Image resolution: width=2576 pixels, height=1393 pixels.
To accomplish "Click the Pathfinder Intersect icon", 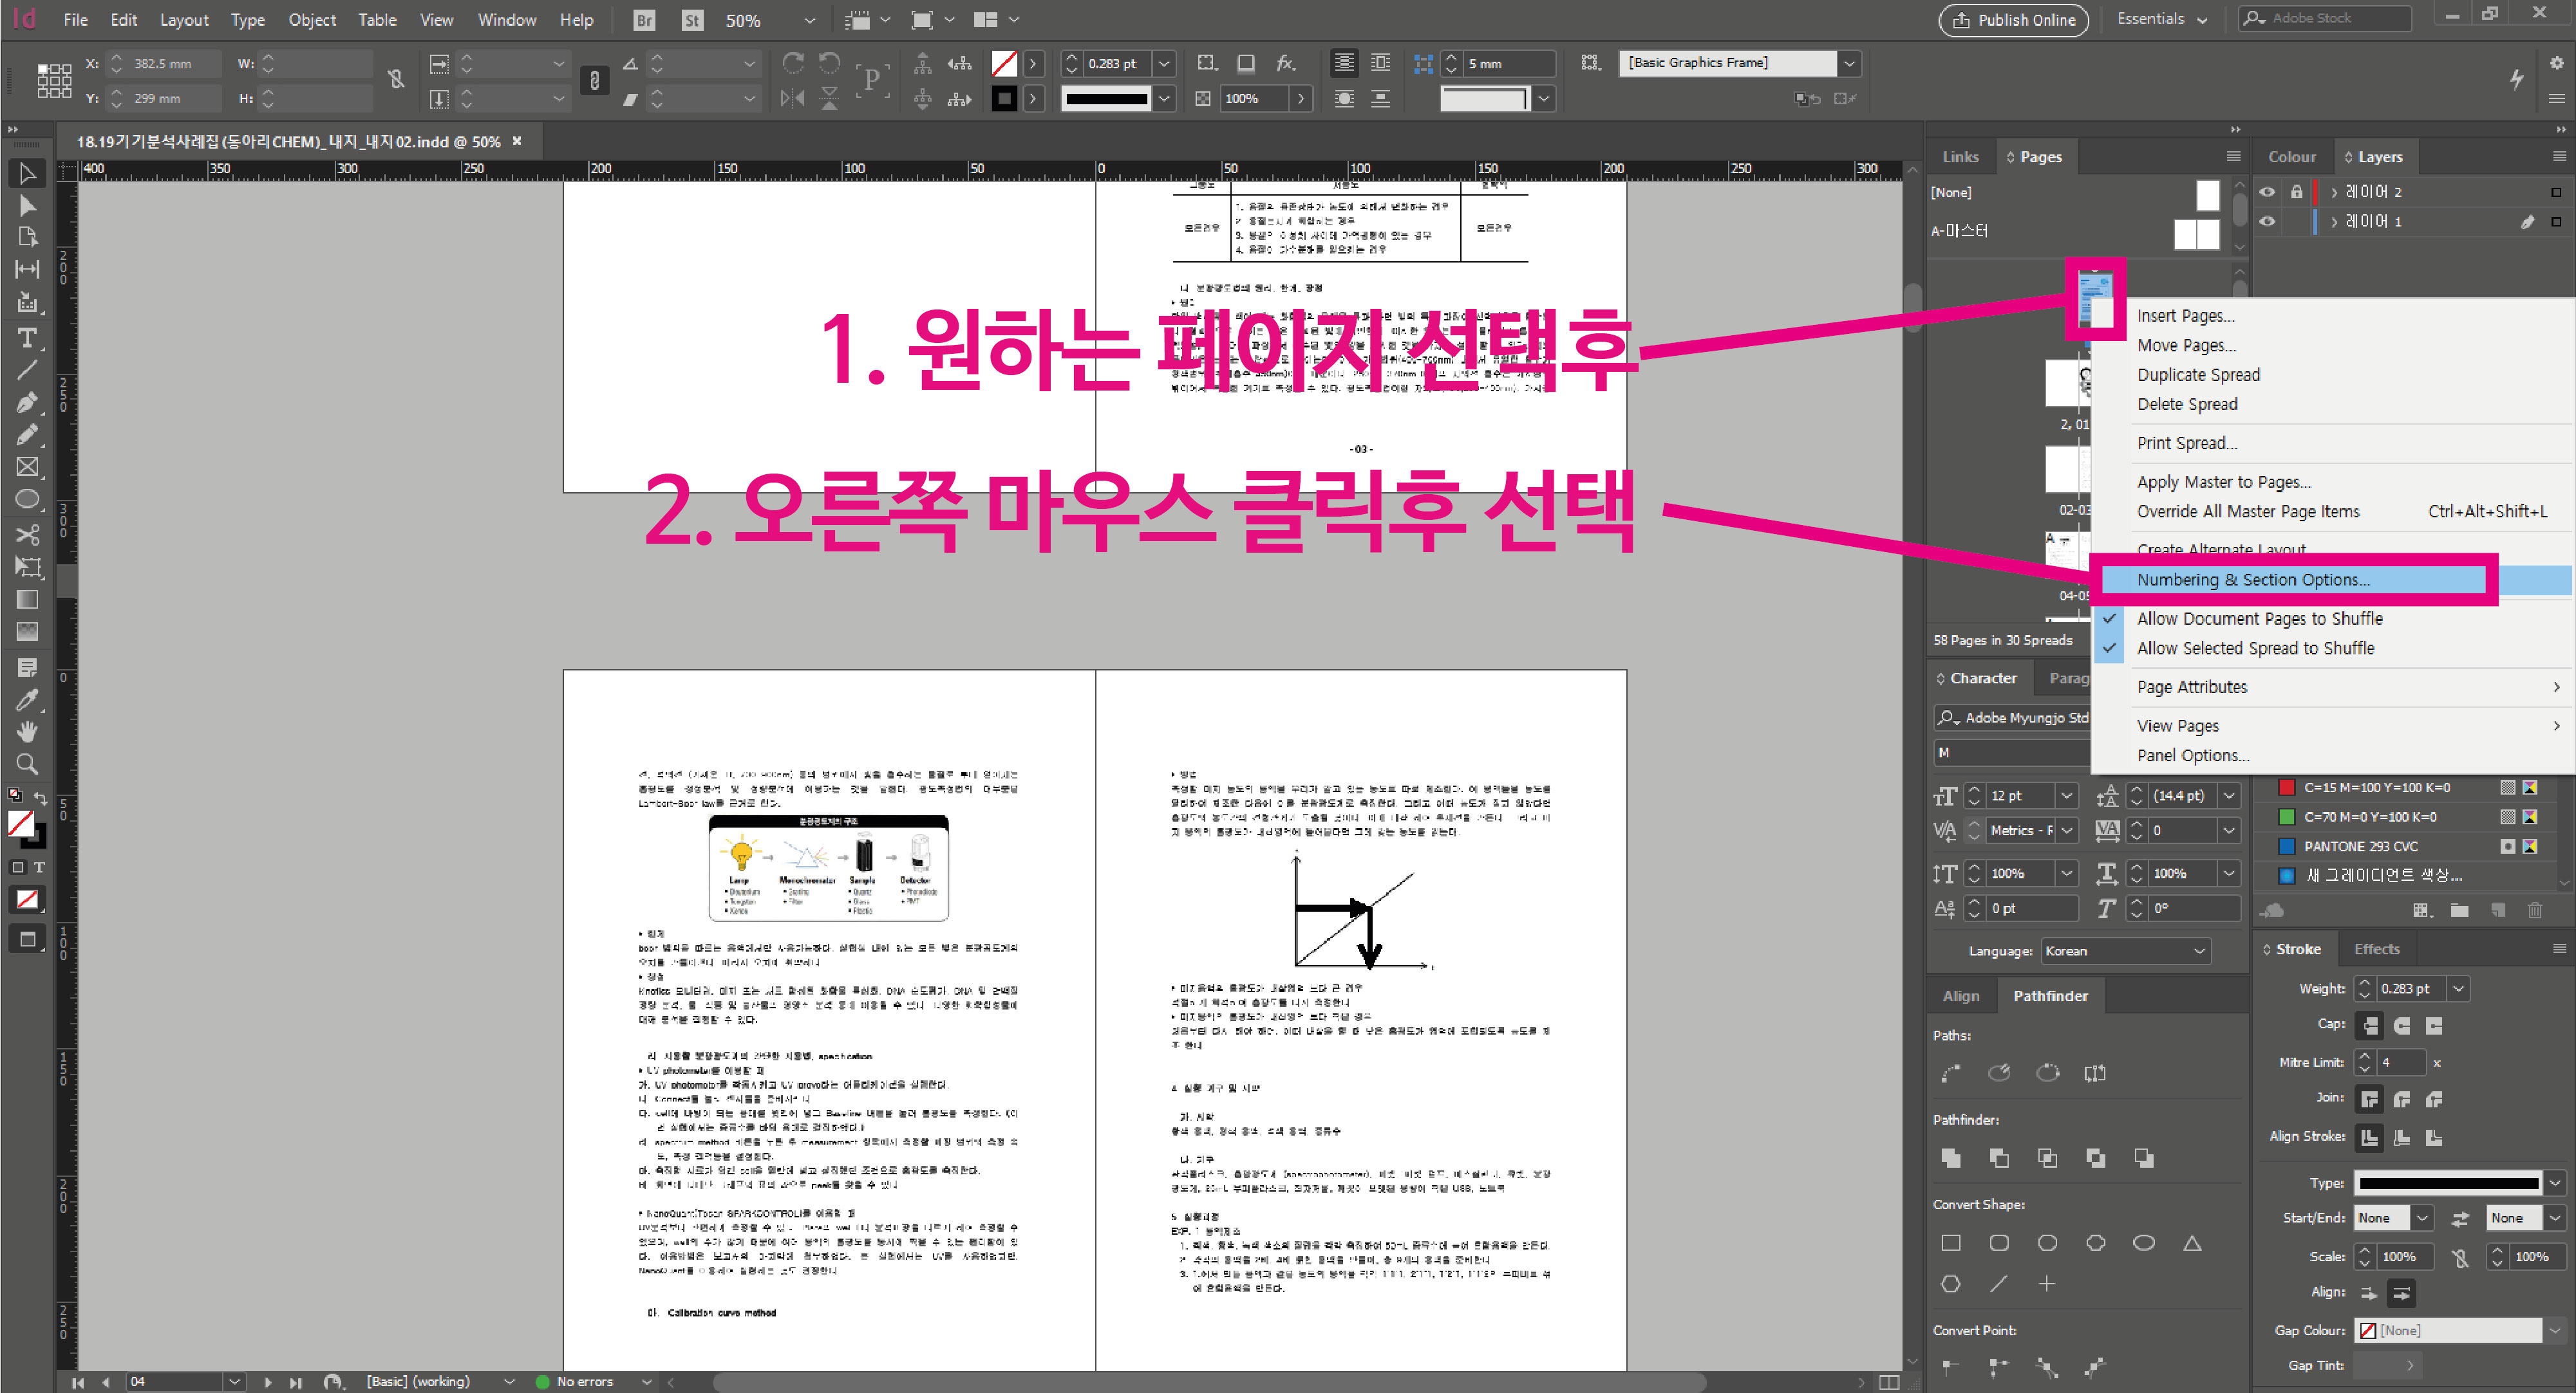I will (2047, 1157).
